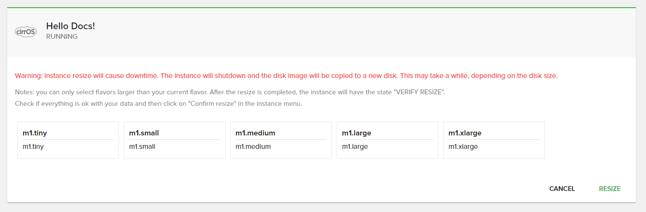646x212 pixels.
Task: Click the m1.xlarge description under its heading
Action: [463, 146]
